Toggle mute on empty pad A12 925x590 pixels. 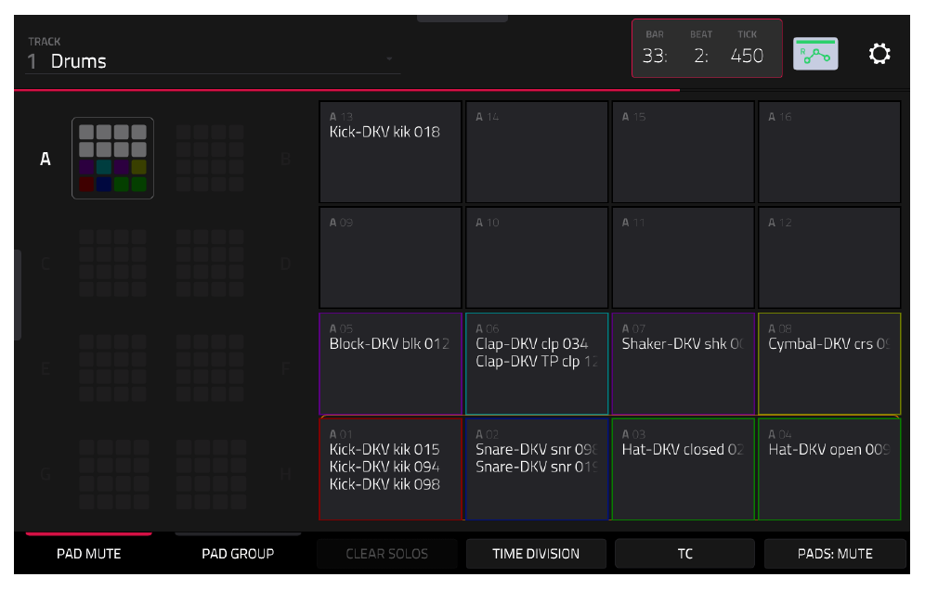click(x=829, y=258)
